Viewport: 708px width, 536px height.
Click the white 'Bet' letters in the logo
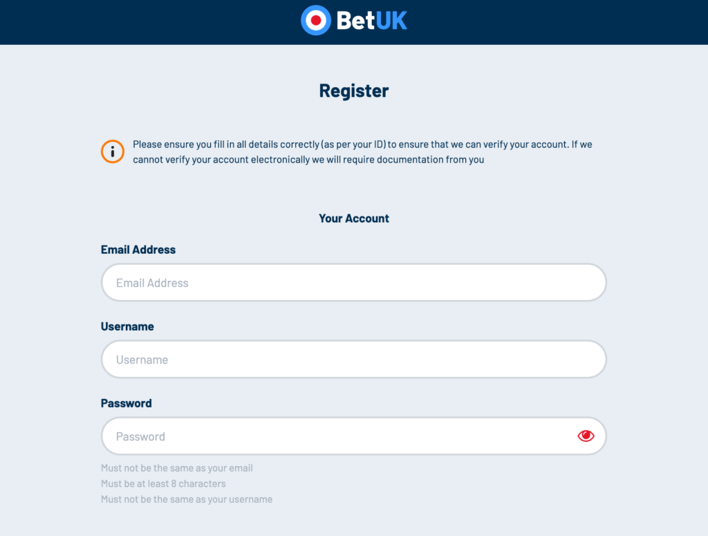[355, 21]
